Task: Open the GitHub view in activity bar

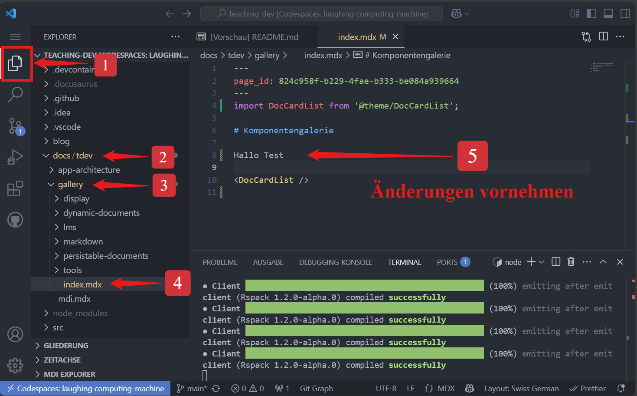Action: [x=15, y=220]
